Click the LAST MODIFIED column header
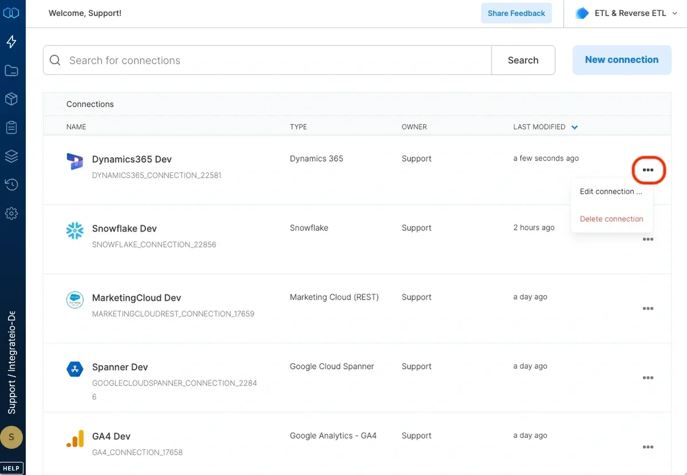Image resolution: width=687 pixels, height=475 pixels. 539,127
